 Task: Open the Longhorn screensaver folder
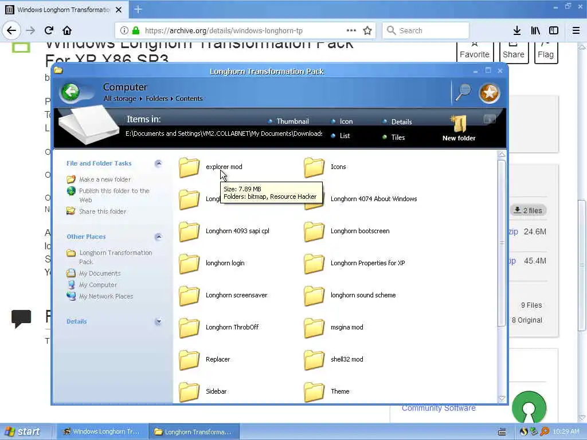pyautogui.click(x=224, y=295)
